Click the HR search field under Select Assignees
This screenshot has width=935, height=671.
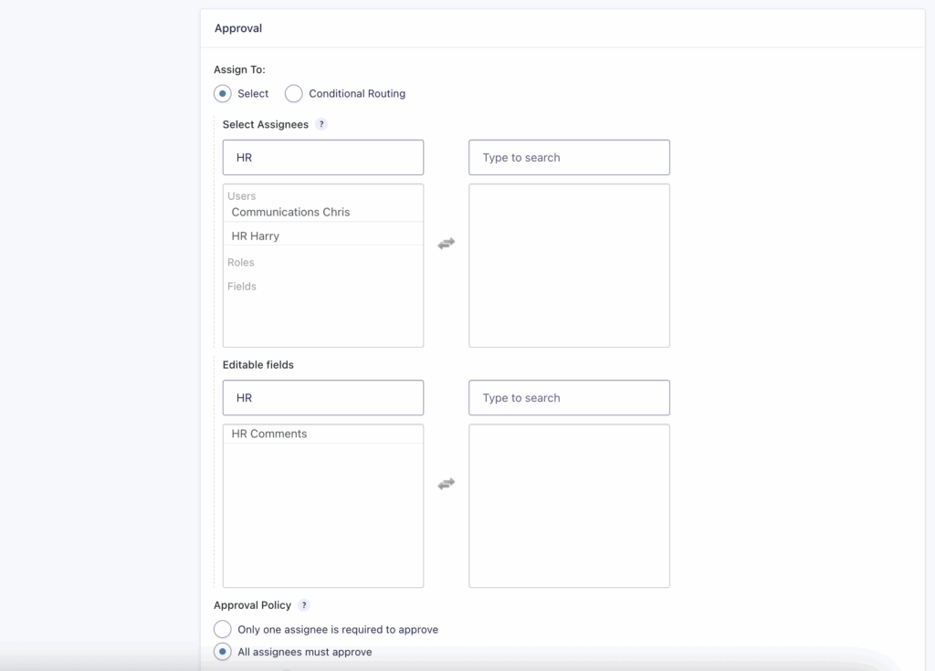(322, 157)
